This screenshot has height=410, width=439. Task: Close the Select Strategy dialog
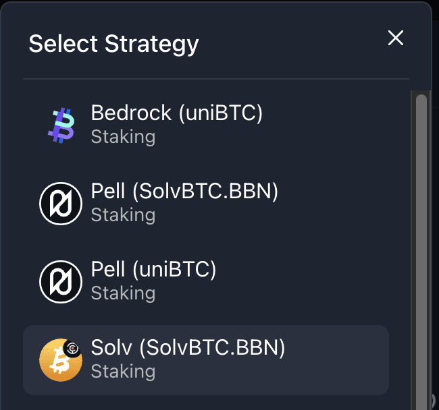pos(396,38)
